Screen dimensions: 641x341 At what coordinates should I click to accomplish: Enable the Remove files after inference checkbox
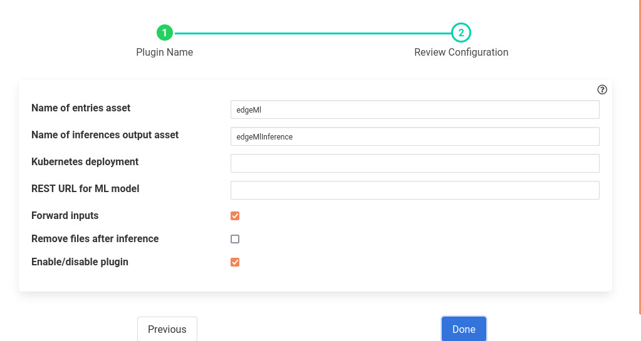pos(235,239)
